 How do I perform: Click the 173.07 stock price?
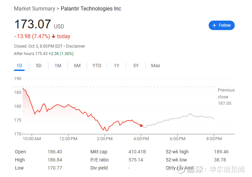point(33,24)
